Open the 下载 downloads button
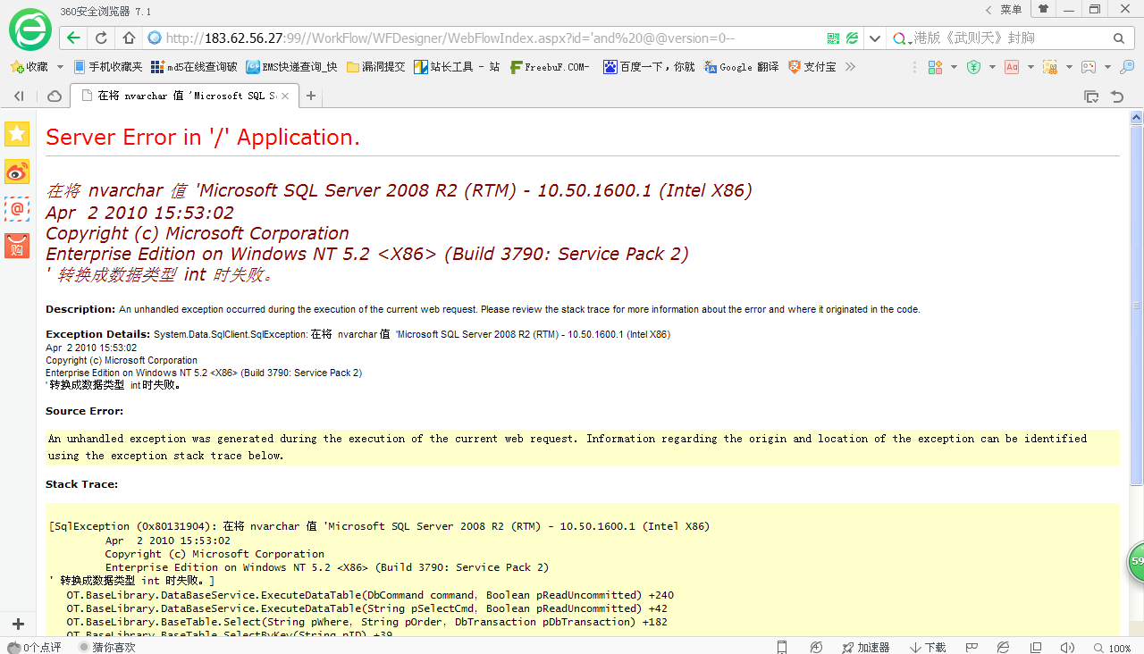The image size is (1144, 654). coord(928,647)
